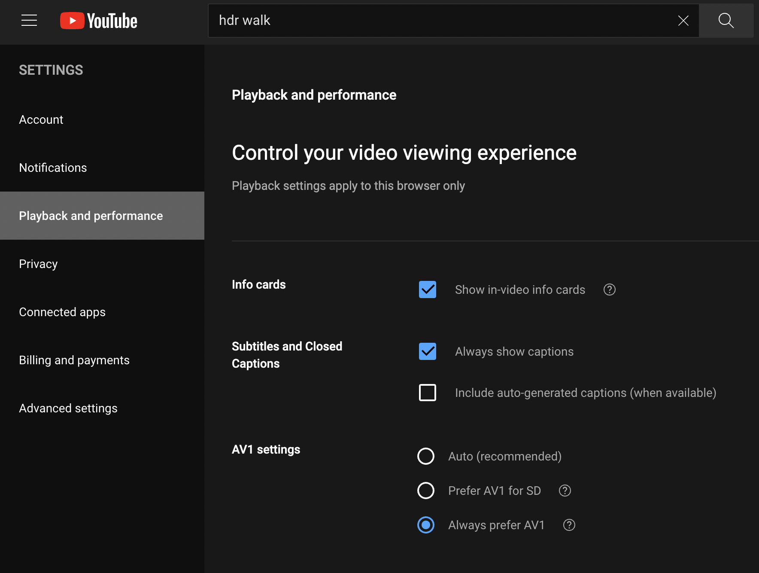Navigate to Connected apps
759x573 pixels.
coord(62,312)
